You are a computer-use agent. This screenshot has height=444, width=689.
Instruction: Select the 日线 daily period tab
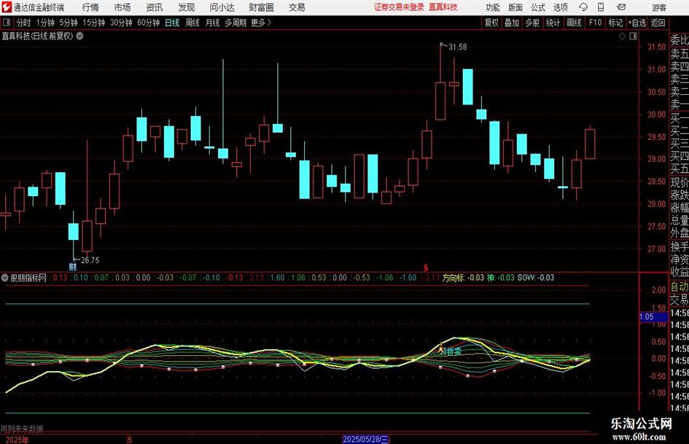[x=172, y=23]
